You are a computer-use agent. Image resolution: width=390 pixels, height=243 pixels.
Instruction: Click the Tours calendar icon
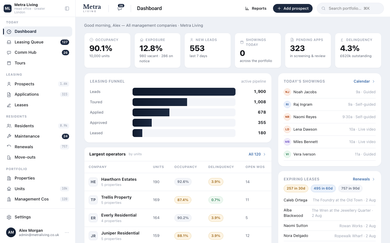[x=9, y=63]
